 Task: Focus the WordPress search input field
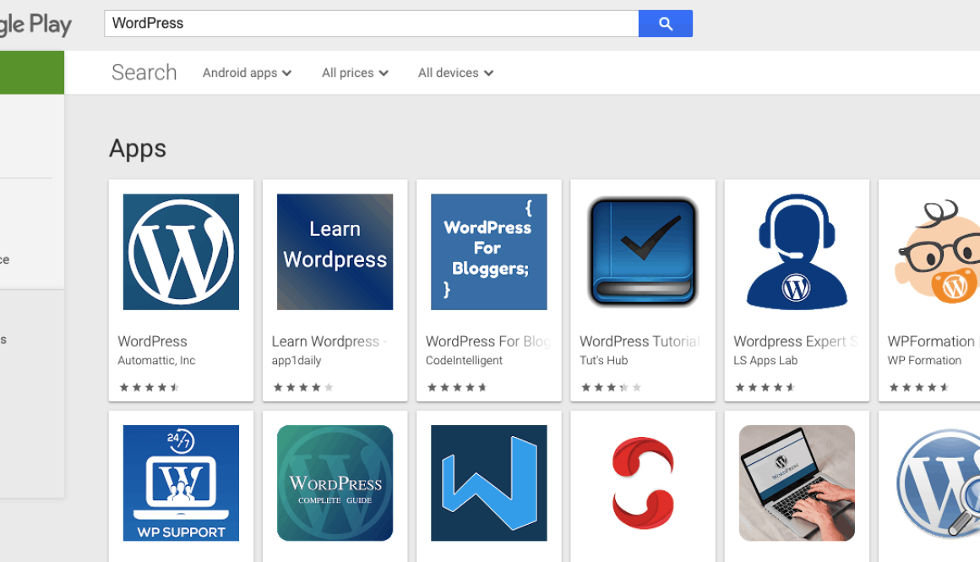(x=371, y=24)
